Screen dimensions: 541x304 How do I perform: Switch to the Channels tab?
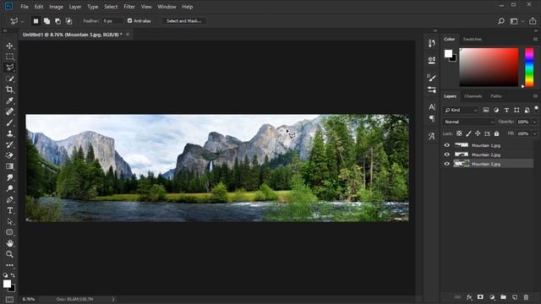coord(473,96)
